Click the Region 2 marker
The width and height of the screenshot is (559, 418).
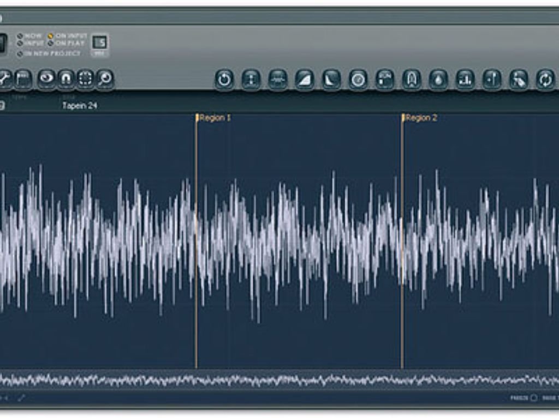click(419, 118)
